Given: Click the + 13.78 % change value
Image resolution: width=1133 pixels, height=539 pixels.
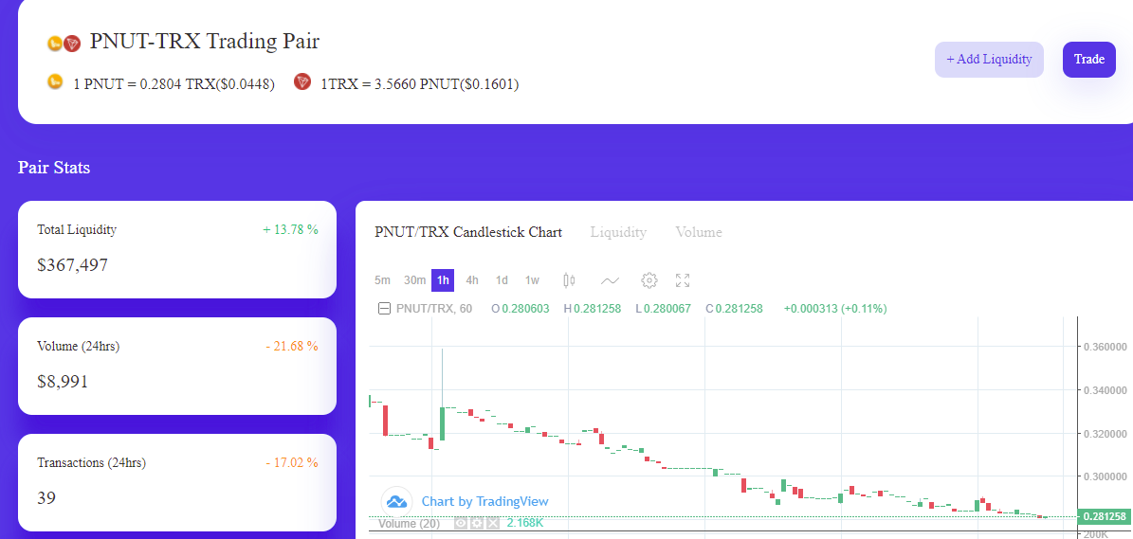Looking at the screenshot, I should pyautogui.click(x=290, y=229).
